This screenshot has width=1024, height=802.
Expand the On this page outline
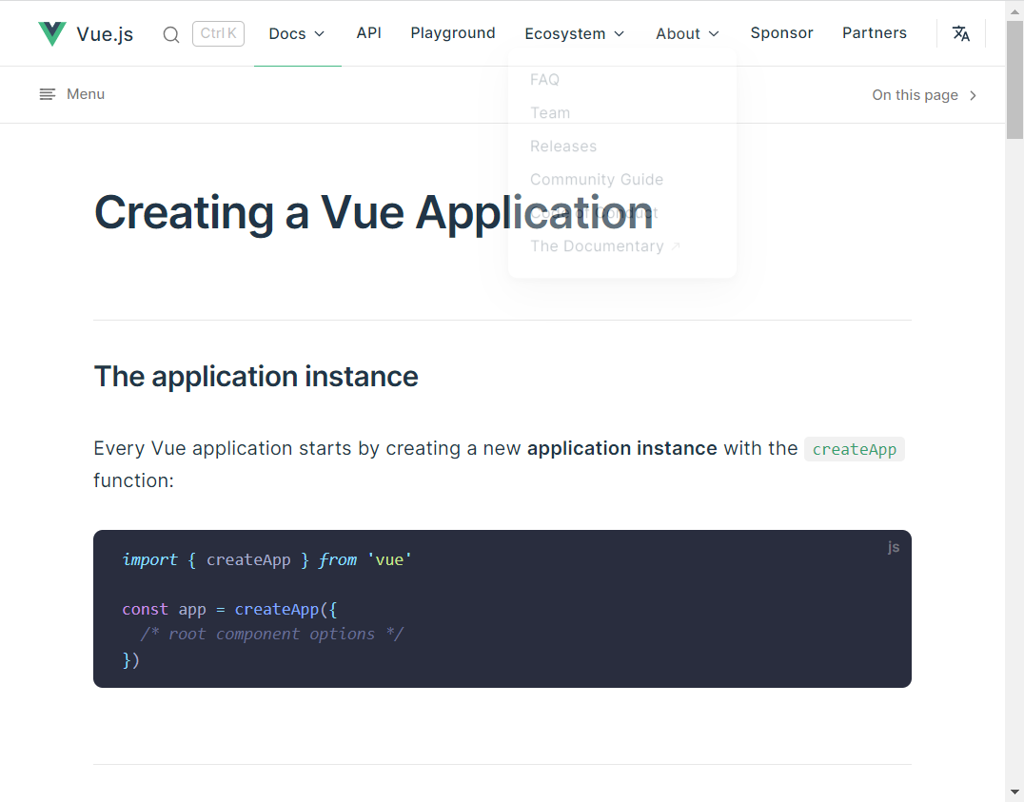[x=925, y=95]
